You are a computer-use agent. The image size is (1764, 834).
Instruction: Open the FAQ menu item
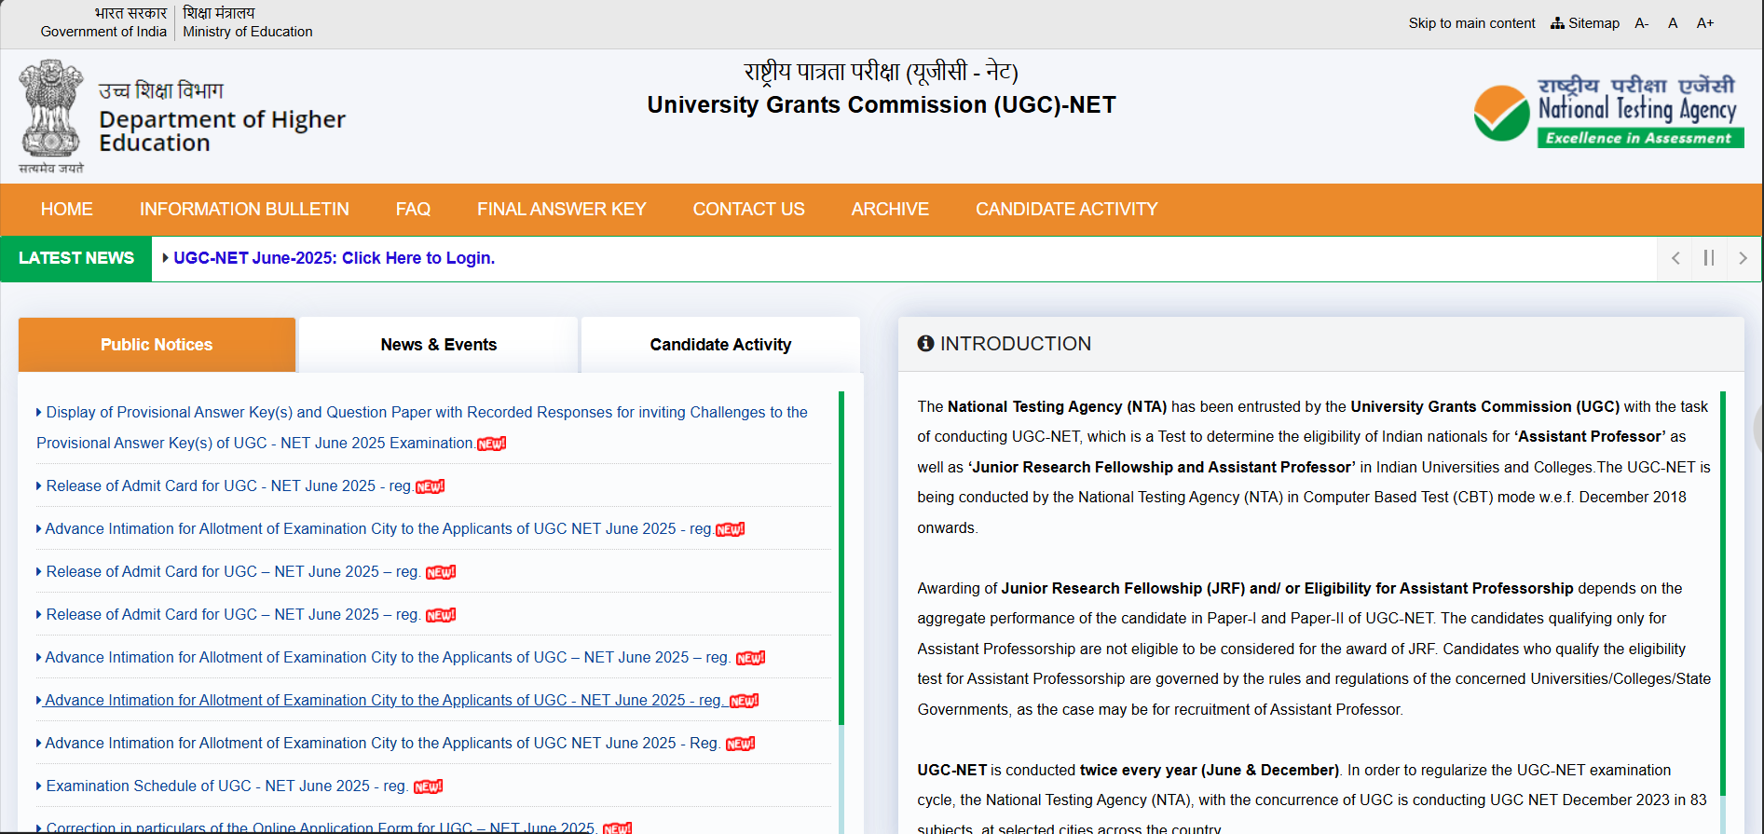[413, 210]
